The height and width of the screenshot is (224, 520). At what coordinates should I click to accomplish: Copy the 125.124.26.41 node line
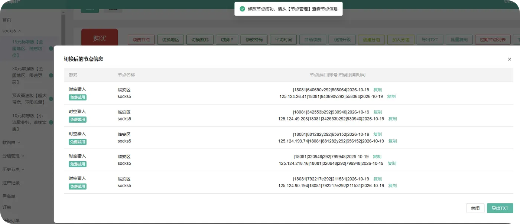pos(391,96)
